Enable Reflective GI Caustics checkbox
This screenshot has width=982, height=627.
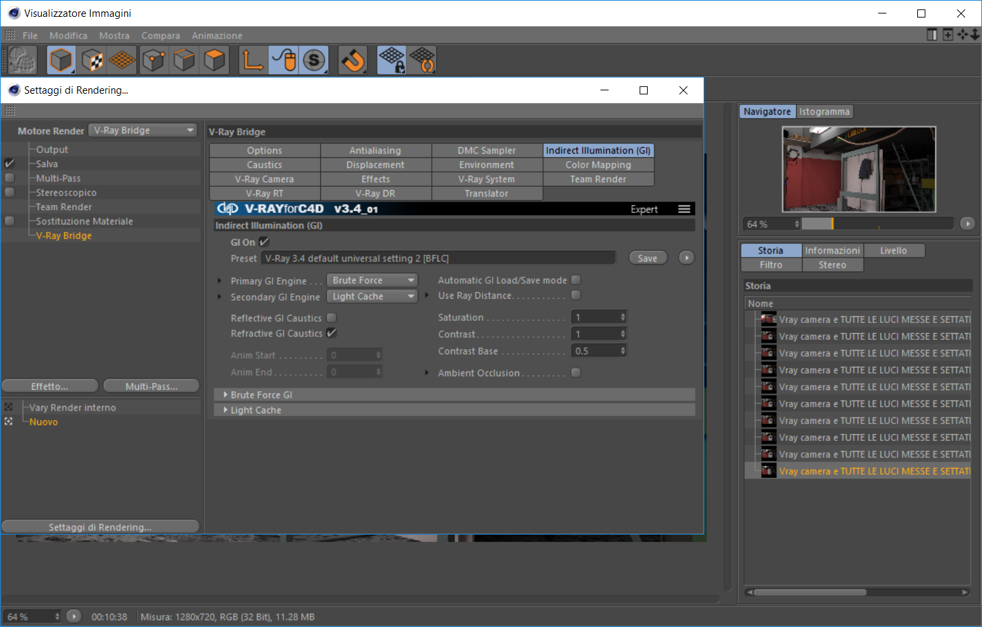pyautogui.click(x=332, y=318)
